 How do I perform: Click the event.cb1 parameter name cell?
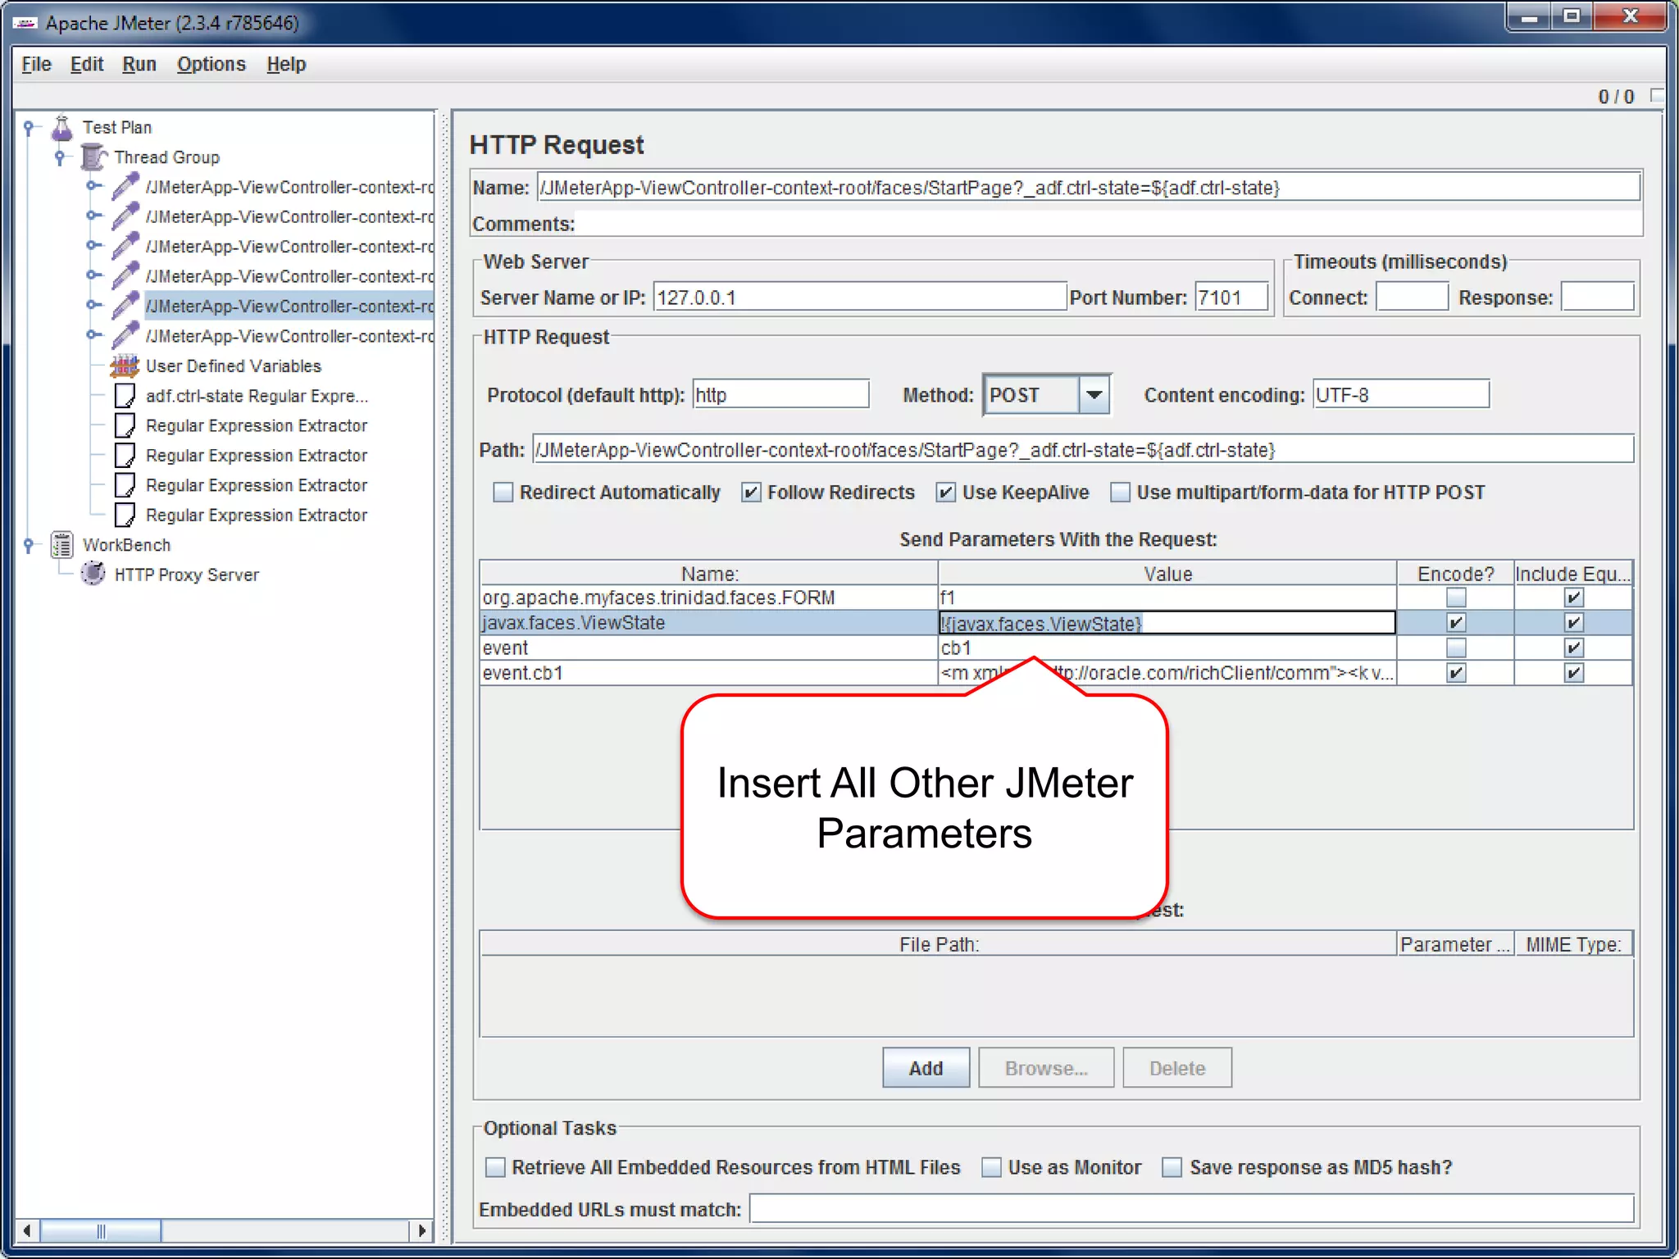(x=708, y=673)
